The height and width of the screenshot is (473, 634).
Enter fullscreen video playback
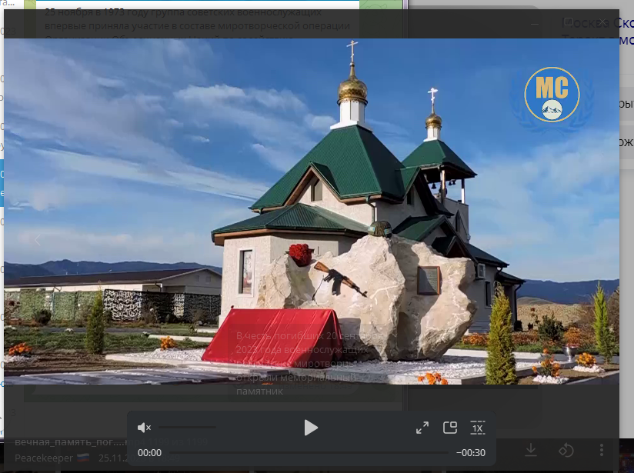pyautogui.click(x=422, y=428)
